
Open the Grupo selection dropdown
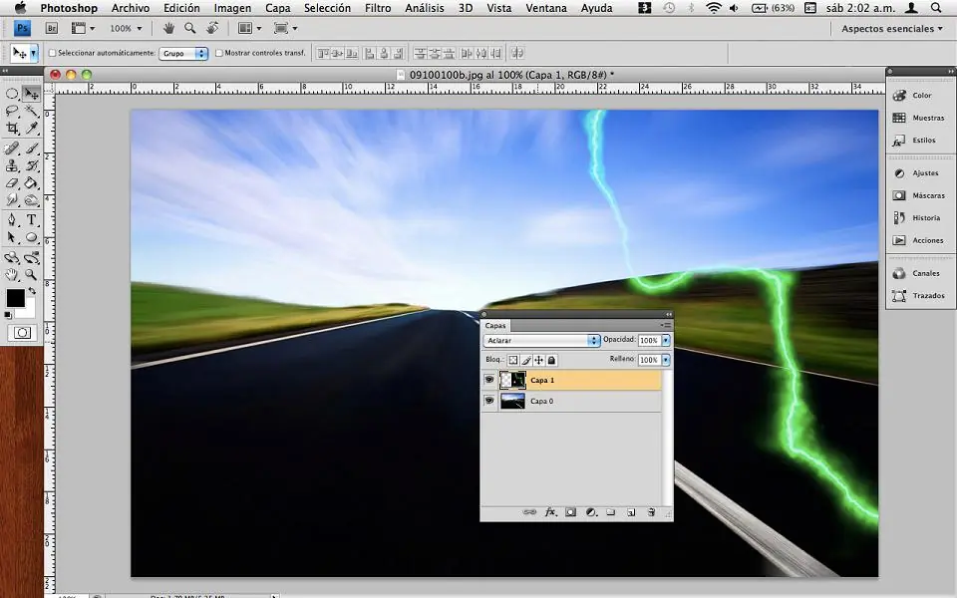pyautogui.click(x=184, y=53)
